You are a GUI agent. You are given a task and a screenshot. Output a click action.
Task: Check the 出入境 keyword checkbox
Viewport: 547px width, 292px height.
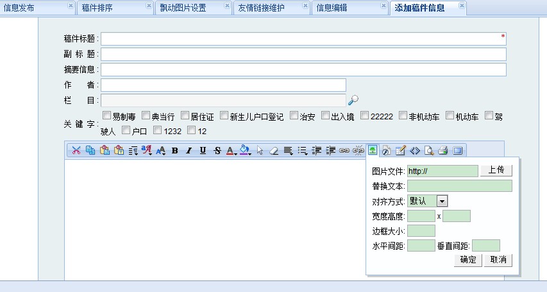point(325,116)
